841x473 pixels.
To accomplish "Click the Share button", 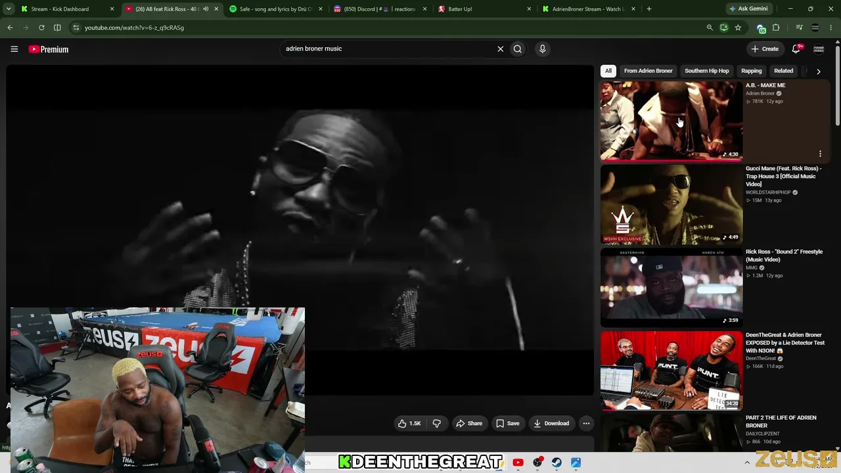I will pyautogui.click(x=469, y=424).
